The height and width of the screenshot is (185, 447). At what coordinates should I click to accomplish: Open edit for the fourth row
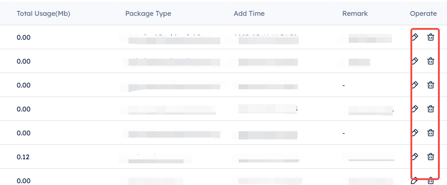tap(415, 109)
